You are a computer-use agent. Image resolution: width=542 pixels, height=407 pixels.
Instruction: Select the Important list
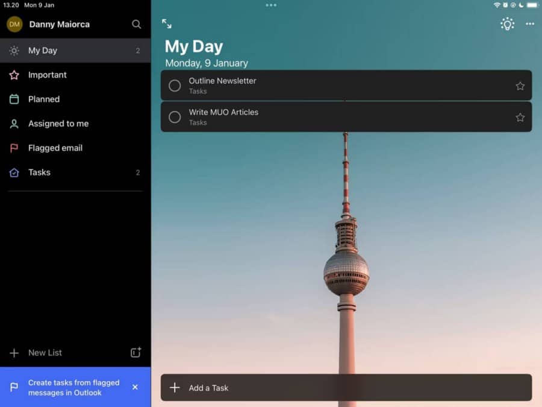pyautogui.click(x=47, y=75)
